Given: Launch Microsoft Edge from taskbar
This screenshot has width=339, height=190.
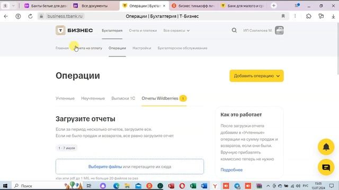Looking at the screenshot, I should (x=116, y=186).
